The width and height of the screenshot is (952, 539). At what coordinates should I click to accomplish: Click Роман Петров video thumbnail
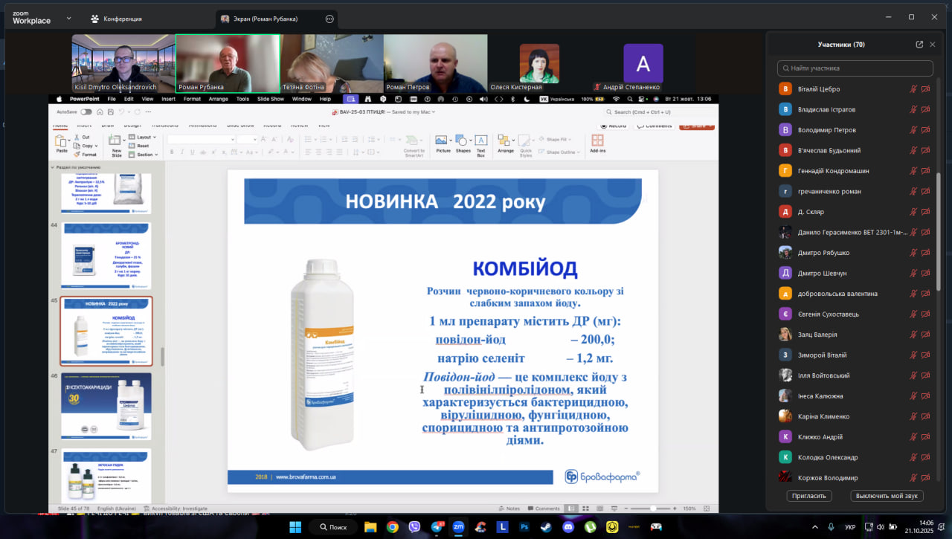[435, 63]
